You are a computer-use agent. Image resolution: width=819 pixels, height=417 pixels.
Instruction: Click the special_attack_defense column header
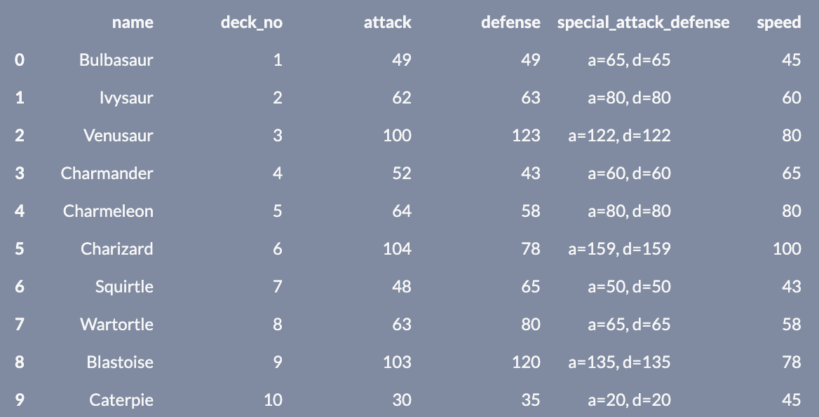tap(643, 22)
